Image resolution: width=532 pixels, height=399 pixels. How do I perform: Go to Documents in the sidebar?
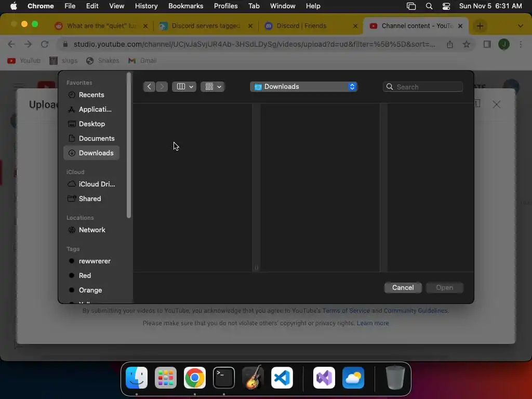91,138
